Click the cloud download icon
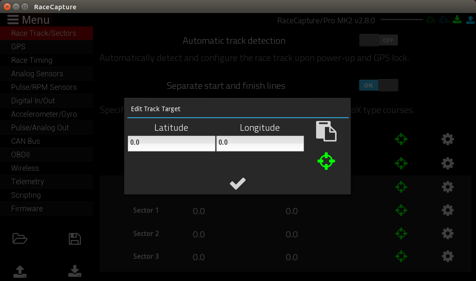 [x=443, y=20]
